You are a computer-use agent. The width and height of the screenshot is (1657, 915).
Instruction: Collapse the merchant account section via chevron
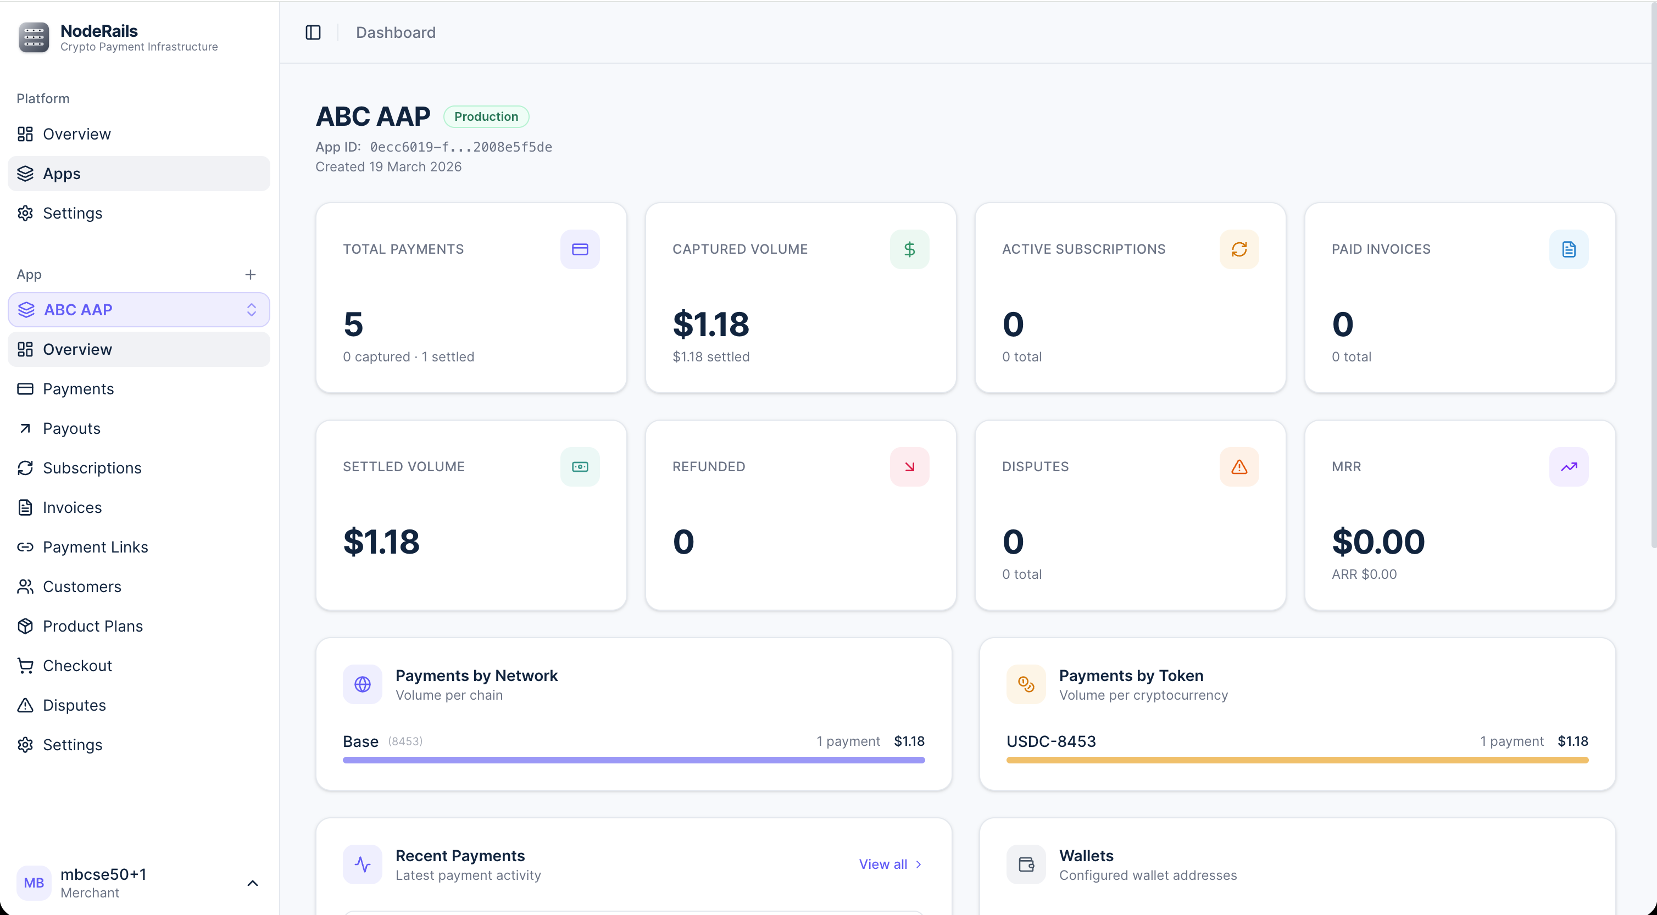(x=252, y=883)
